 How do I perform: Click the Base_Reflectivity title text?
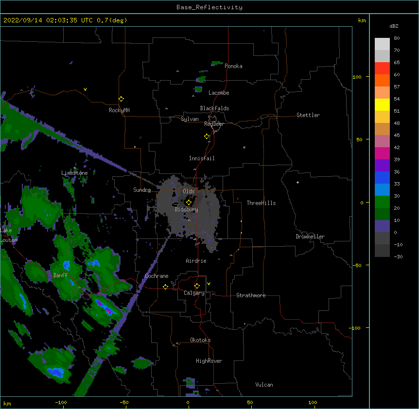pyautogui.click(x=209, y=7)
